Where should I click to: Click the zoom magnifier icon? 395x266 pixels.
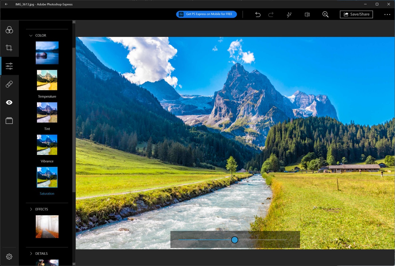(x=325, y=15)
